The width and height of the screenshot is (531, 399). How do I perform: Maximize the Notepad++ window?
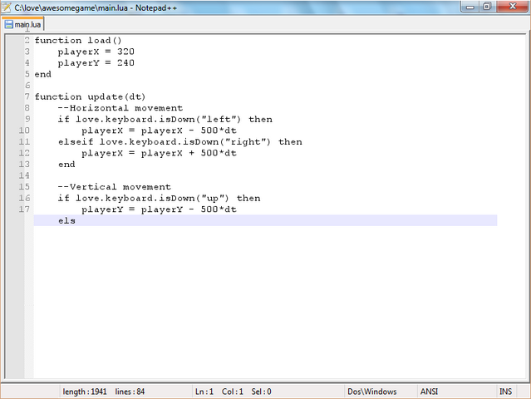pos(487,7)
